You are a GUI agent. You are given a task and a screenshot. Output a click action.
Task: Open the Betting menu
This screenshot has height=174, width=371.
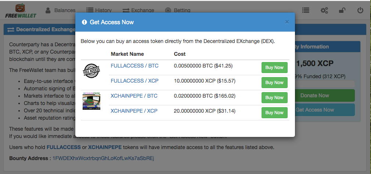click(178, 10)
